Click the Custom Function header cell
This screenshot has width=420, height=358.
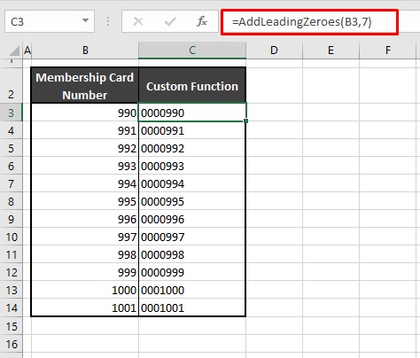(x=192, y=85)
